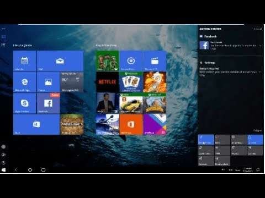
Task: Open the Network quick action
Action: 206,161
